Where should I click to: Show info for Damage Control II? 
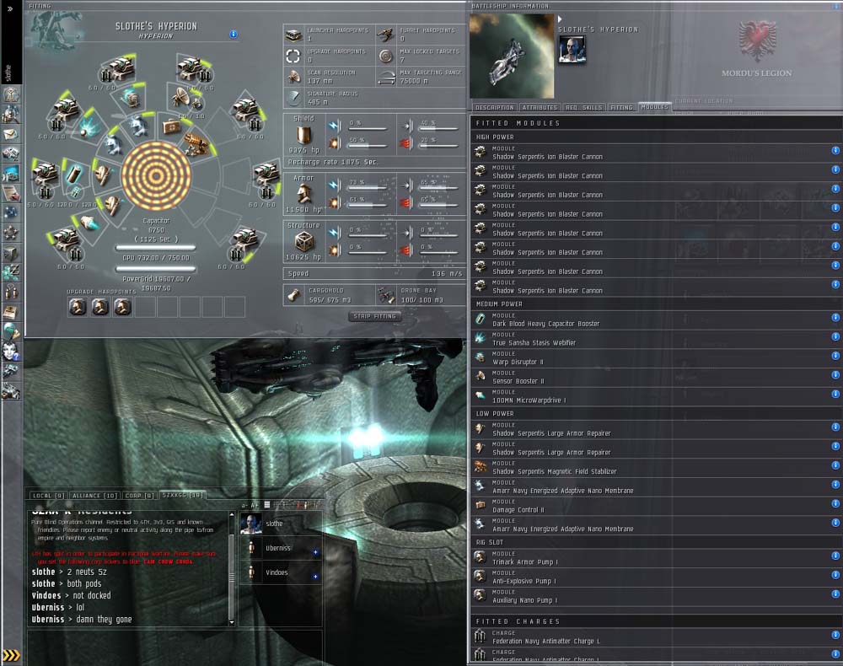(x=835, y=503)
